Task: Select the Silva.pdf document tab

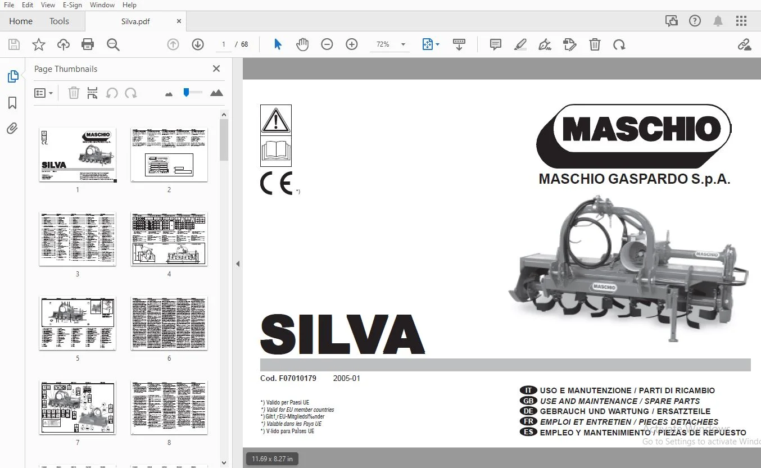Action: [135, 21]
